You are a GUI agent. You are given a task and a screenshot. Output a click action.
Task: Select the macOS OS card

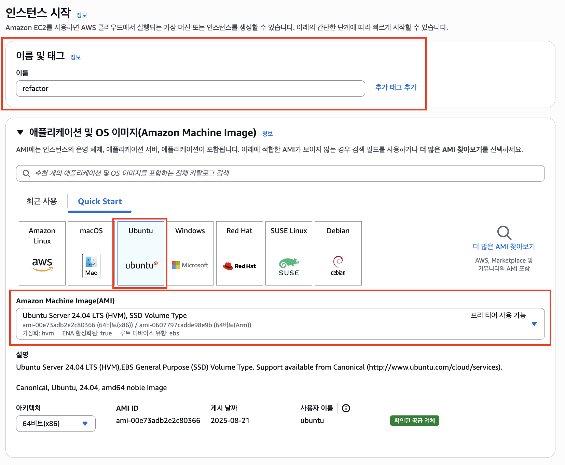pos(91,253)
